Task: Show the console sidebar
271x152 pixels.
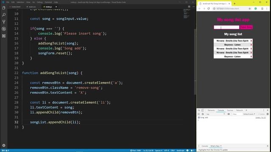Action: tap(199, 114)
